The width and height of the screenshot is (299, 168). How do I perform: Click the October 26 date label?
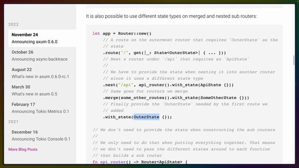point(22,52)
